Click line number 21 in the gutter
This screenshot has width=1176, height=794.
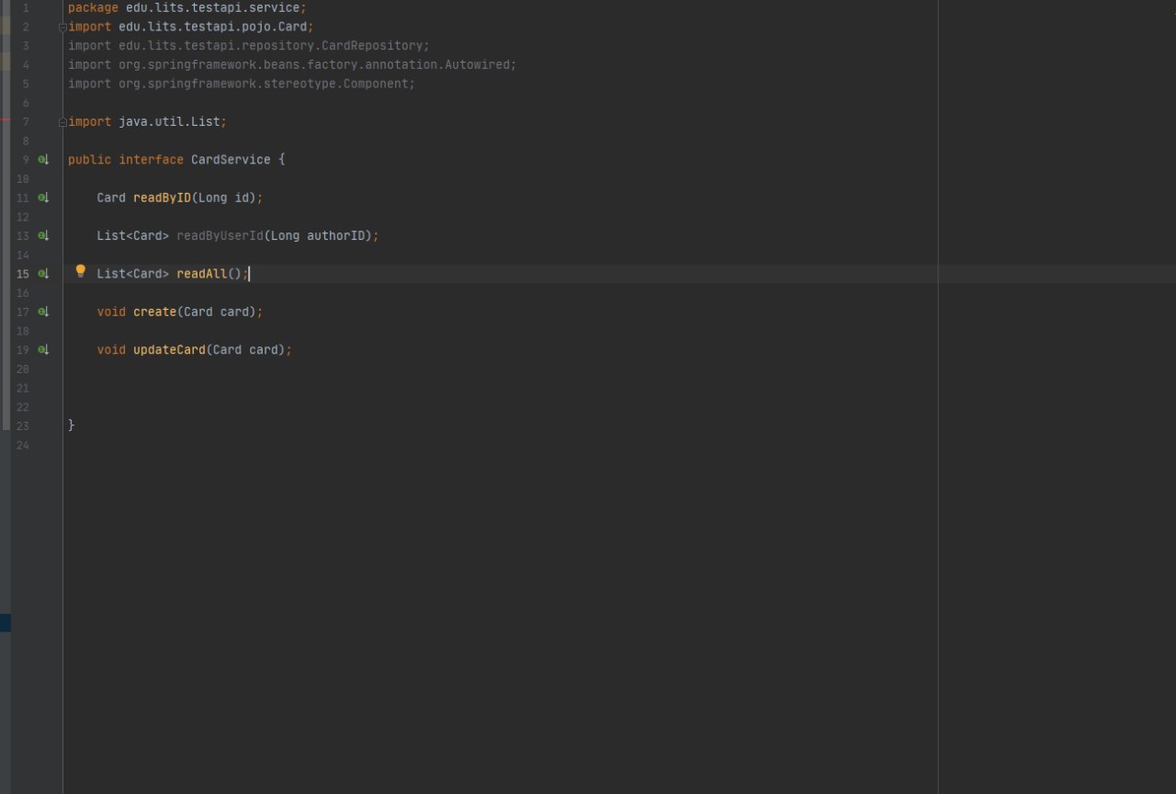(x=23, y=388)
